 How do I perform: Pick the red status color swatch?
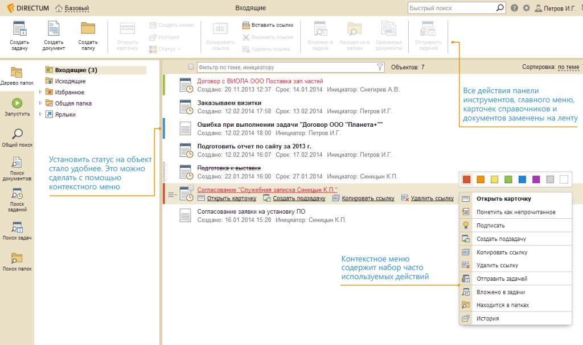click(466, 180)
